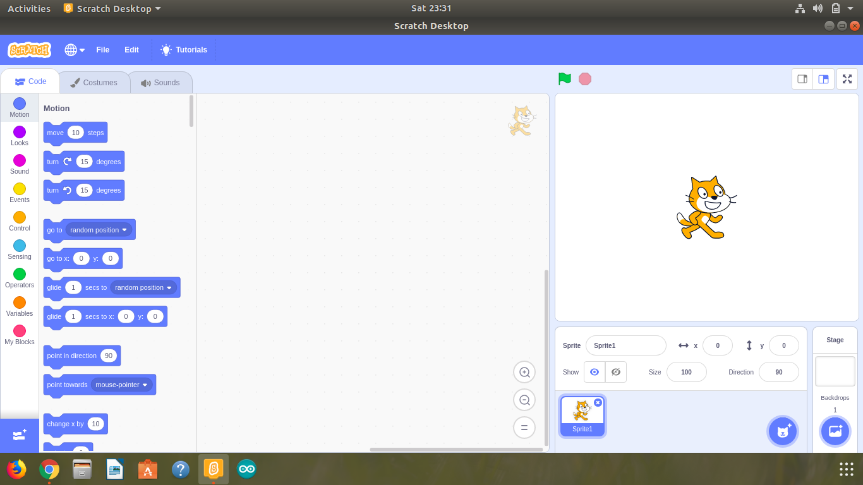
Task: Click the workspace horizontal scrollbar
Action: click(x=456, y=450)
